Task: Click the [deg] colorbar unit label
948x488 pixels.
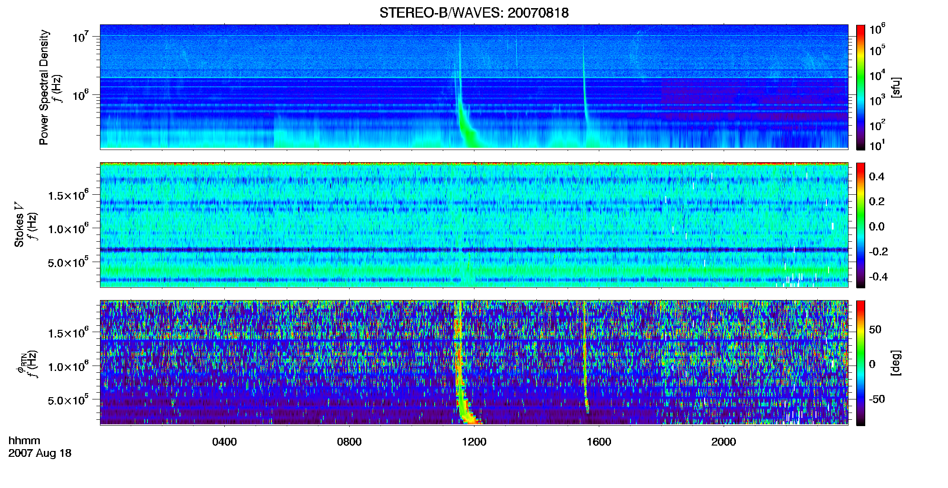Action: coord(896,363)
